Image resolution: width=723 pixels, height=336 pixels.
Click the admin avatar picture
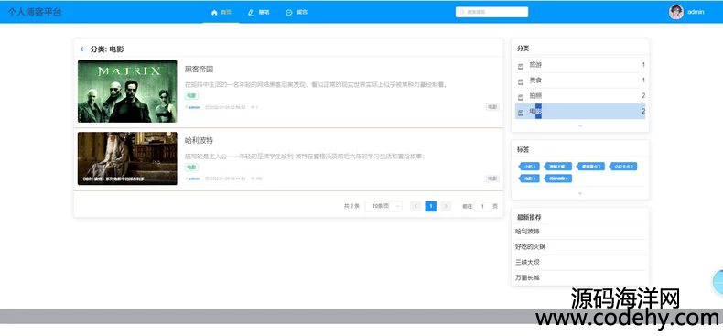click(676, 12)
